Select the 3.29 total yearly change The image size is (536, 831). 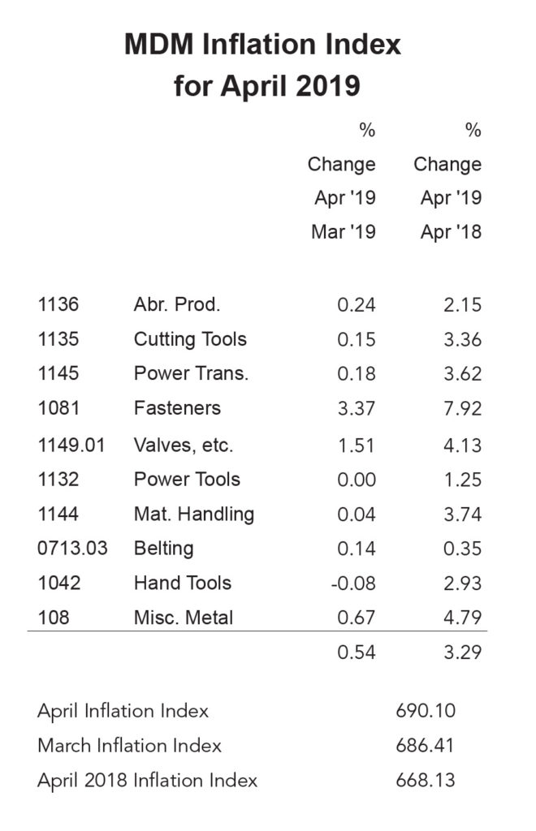click(462, 652)
